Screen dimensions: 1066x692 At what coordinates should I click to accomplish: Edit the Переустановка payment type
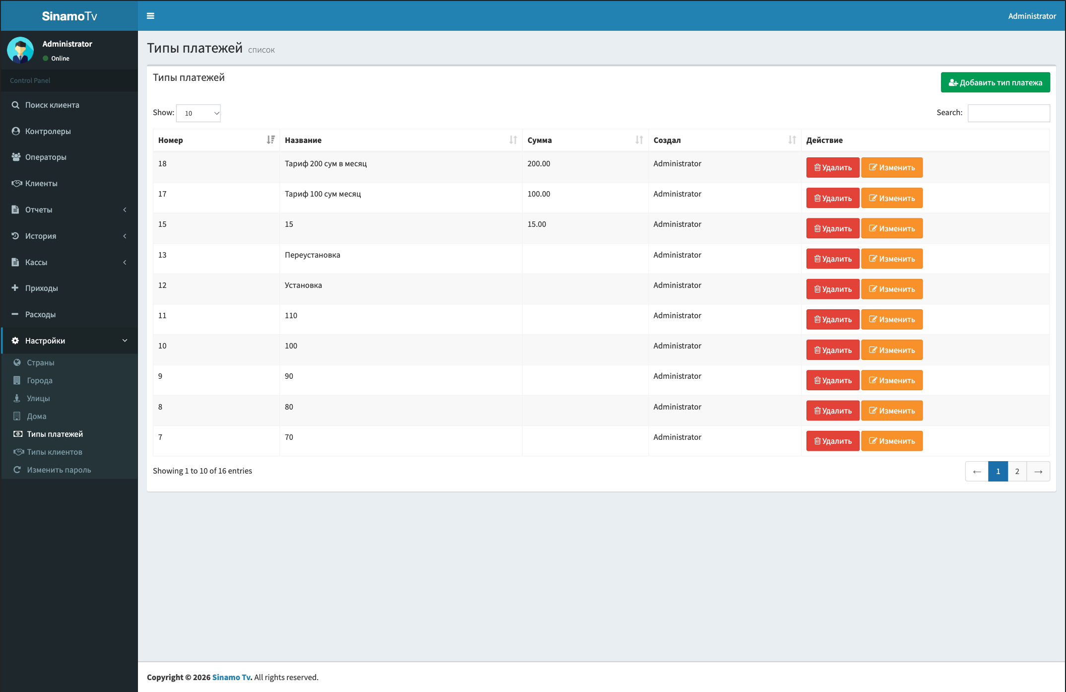892,259
